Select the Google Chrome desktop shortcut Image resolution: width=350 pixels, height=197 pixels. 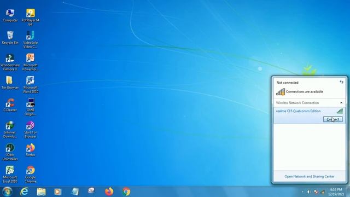(x=31, y=175)
